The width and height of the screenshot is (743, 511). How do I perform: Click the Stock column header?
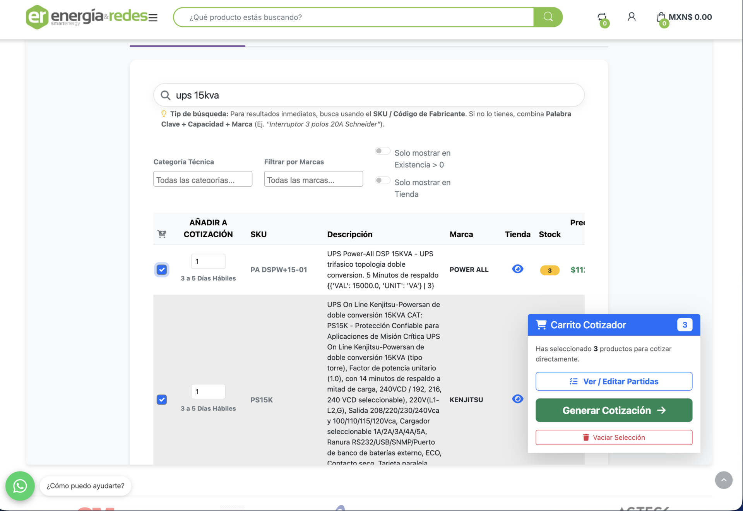550,234
